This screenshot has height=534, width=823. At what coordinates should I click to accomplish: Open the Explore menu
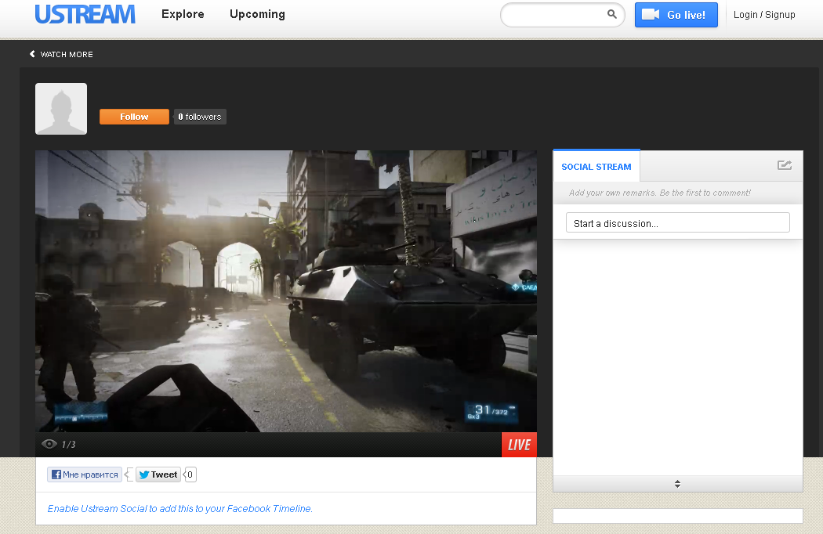tap(183, 14)
